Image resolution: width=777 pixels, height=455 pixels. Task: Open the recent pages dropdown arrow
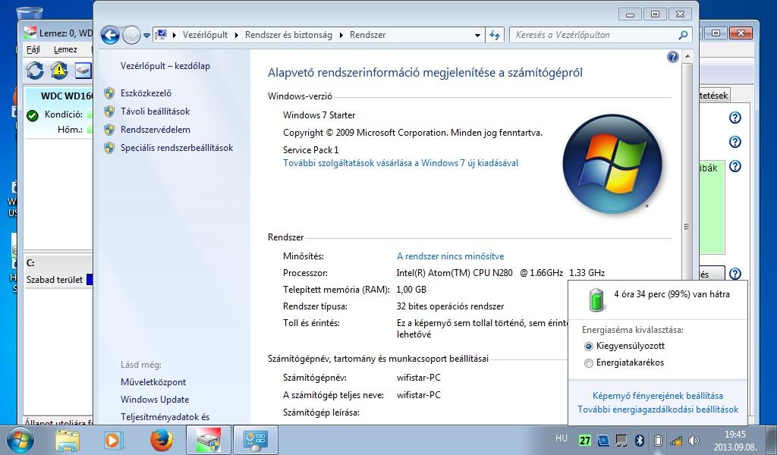pyautogui.click(x=146, y=36)
